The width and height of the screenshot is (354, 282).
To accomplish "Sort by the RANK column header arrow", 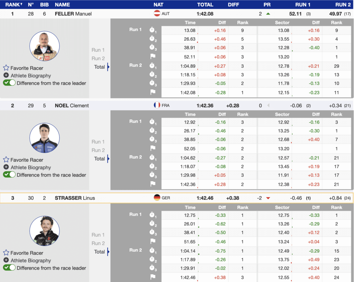I will (x=21, y=4).
